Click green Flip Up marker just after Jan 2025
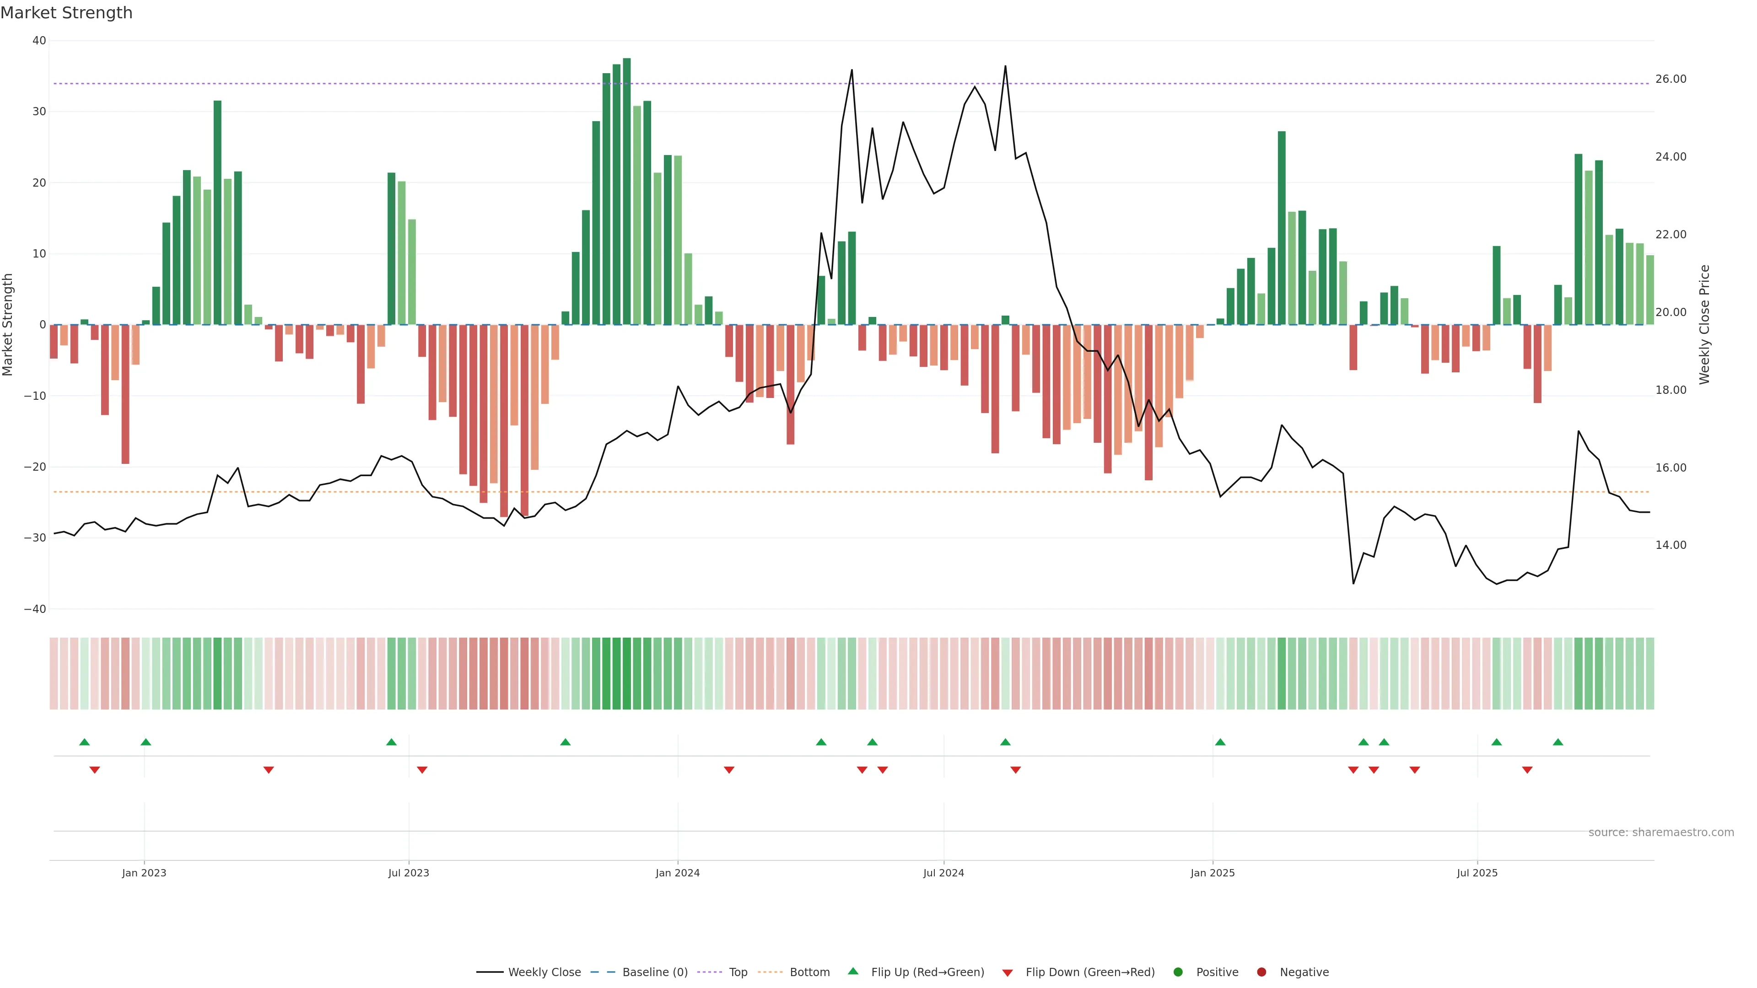This screenshot has height=988, width=1757. pyautogui.click(x=1220, y=742)
